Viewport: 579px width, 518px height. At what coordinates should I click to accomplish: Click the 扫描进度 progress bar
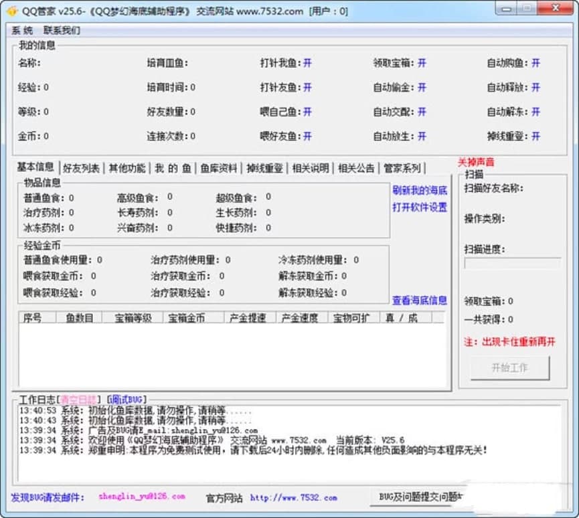tap(512, 264)
